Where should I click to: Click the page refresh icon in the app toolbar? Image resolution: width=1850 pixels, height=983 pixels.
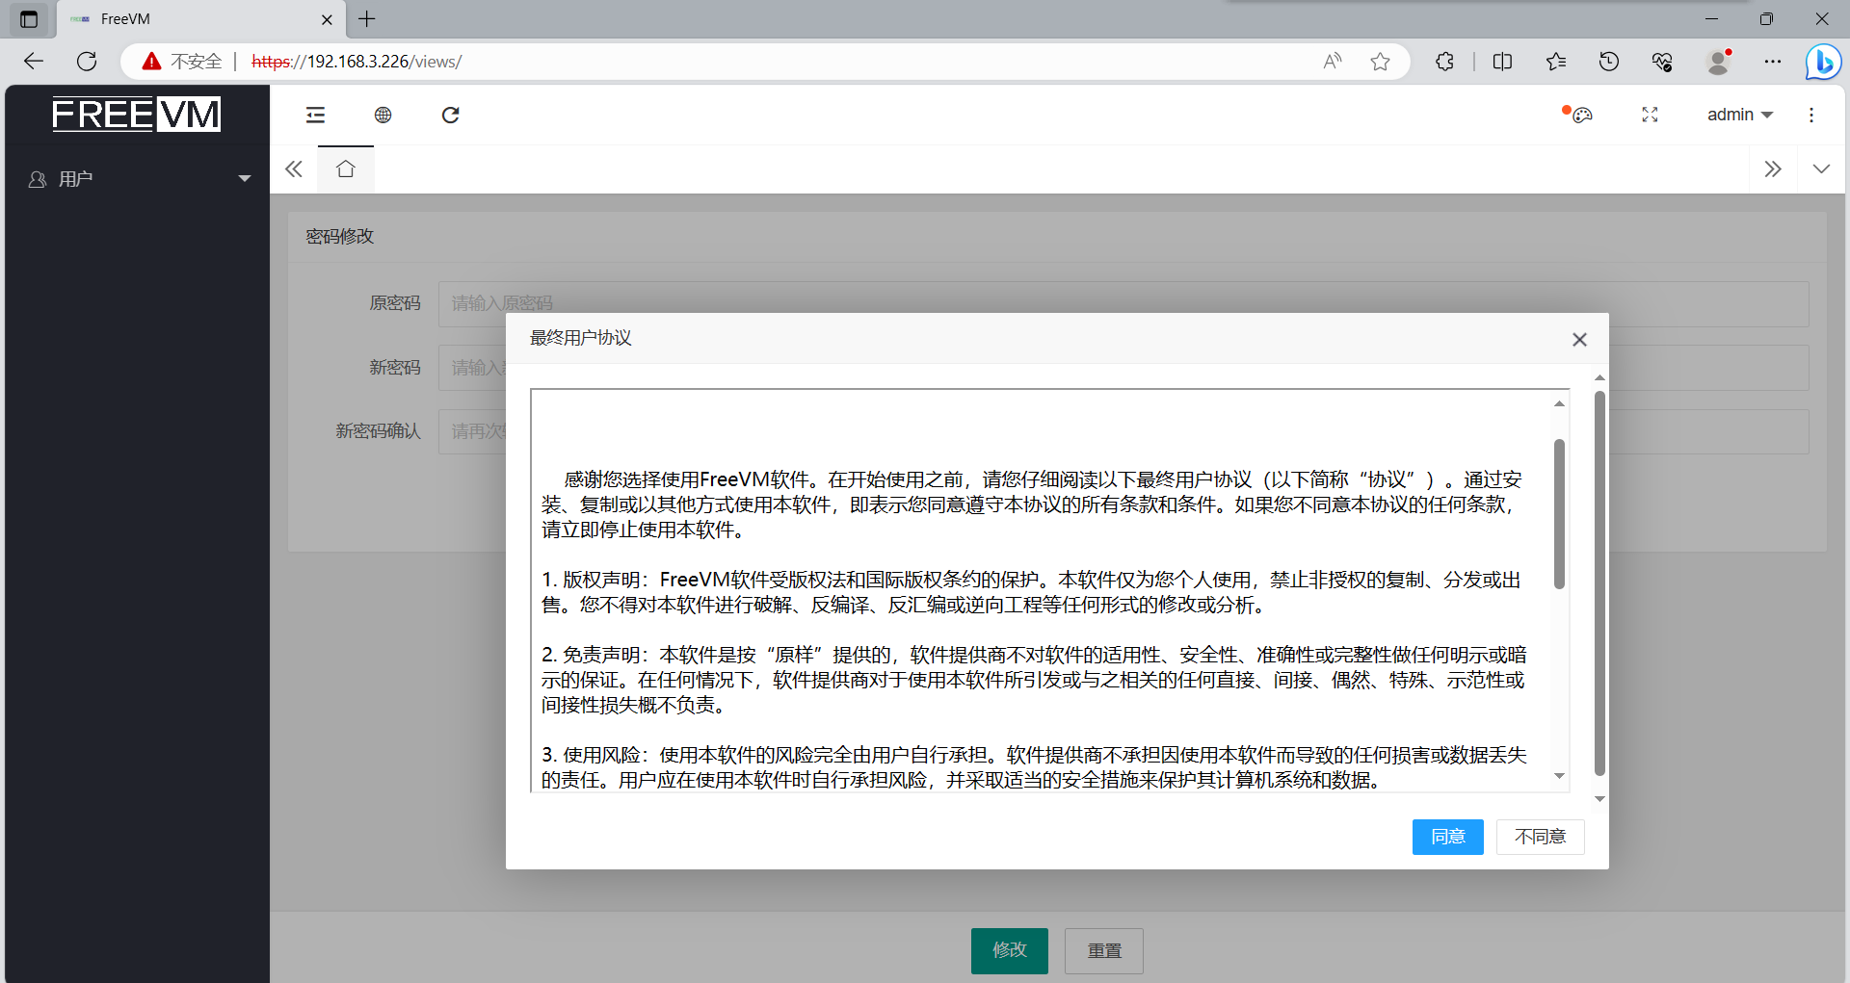450,116
